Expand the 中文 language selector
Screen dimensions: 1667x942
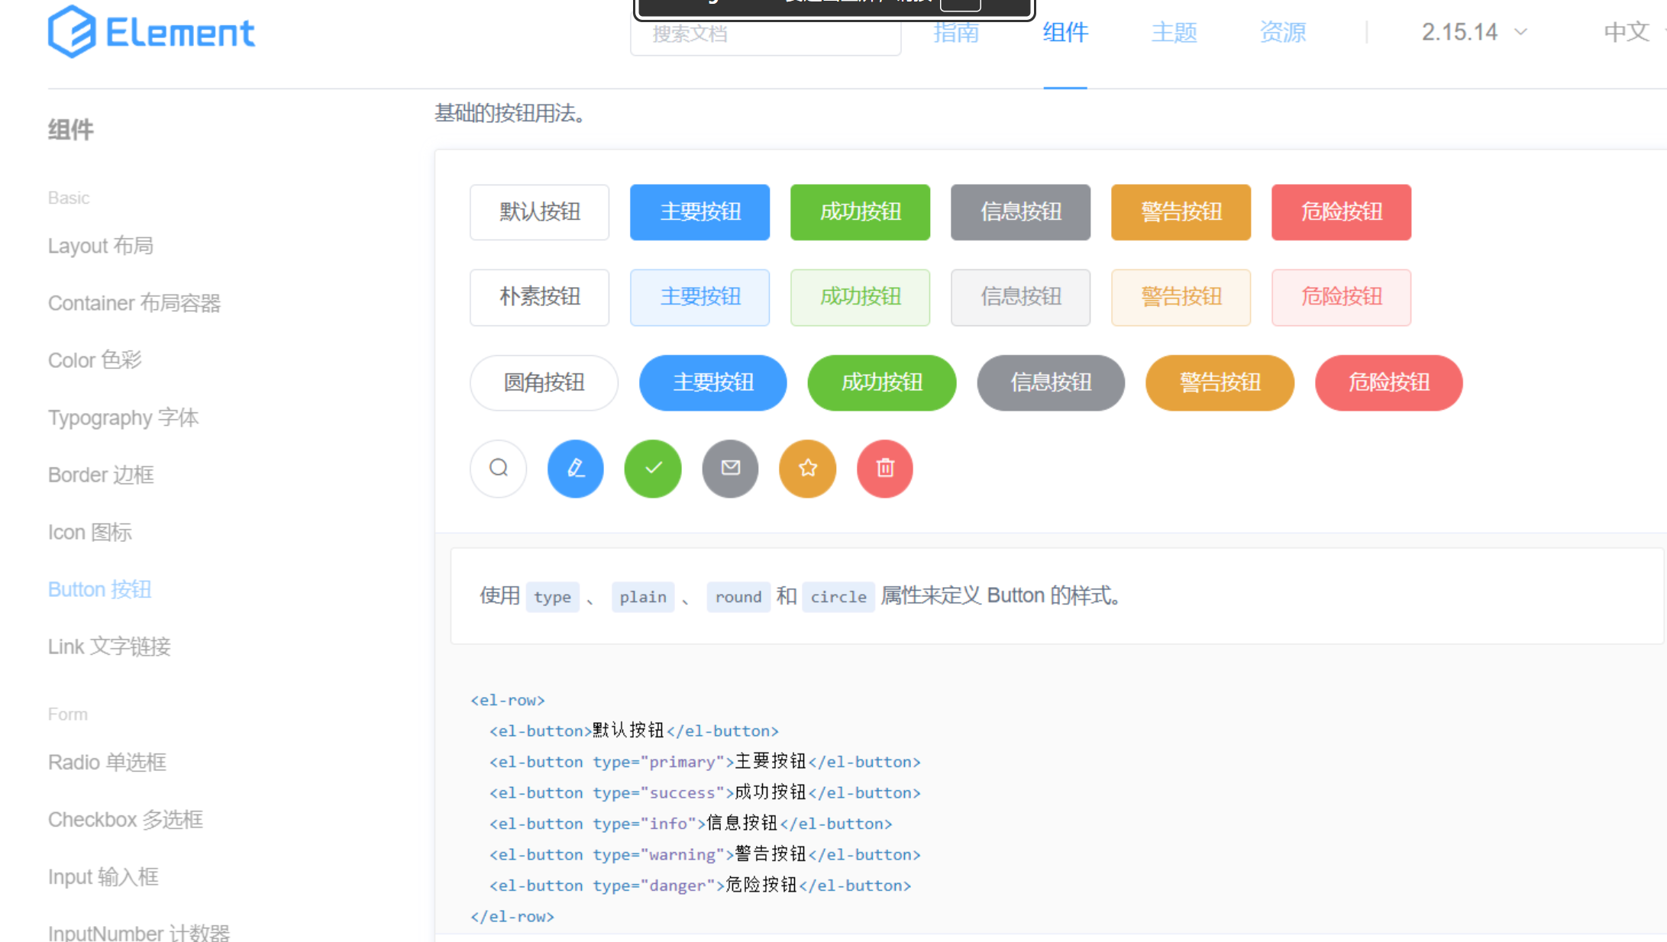(x=1630, y=32)
